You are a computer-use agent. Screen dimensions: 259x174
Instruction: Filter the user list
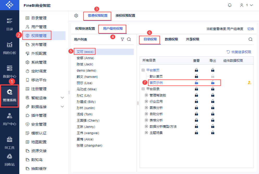pyautogui.click(x=122, y=39)
